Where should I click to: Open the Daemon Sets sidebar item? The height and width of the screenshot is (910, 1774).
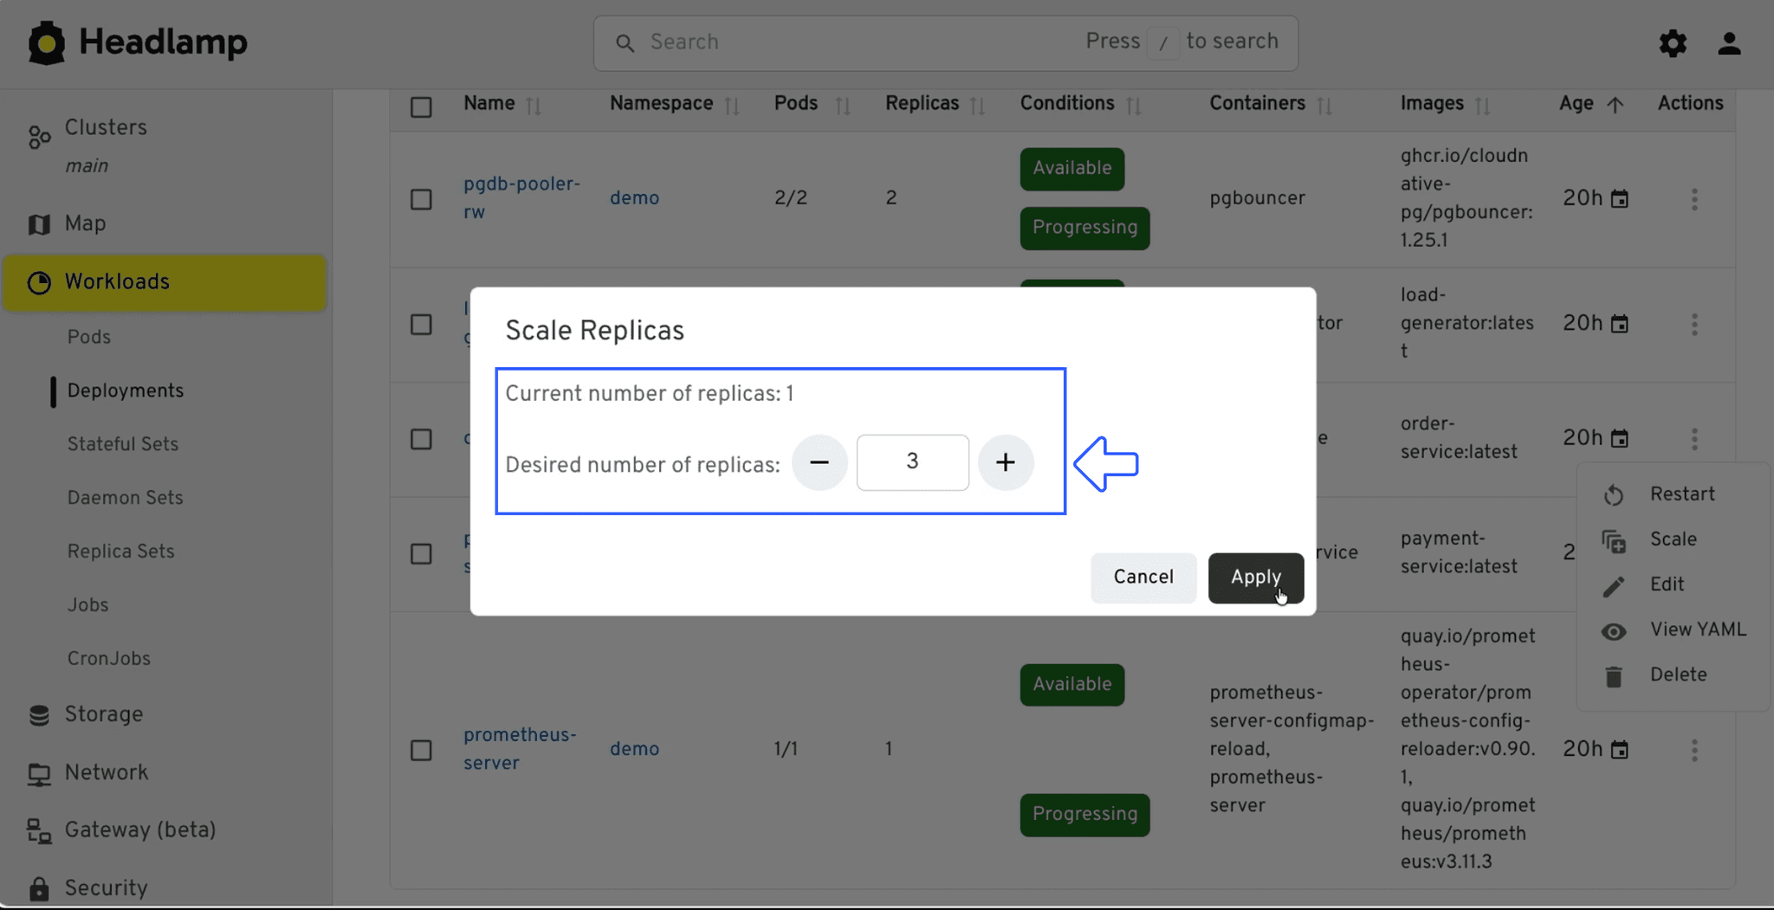coord(126,499)
